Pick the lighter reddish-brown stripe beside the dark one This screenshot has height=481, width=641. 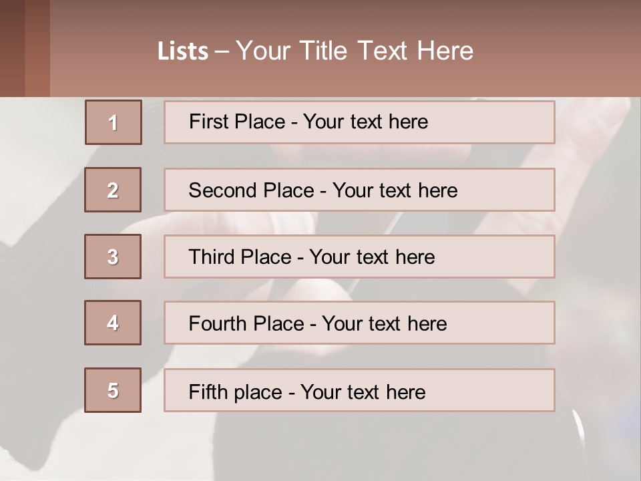tap(37, 48)
